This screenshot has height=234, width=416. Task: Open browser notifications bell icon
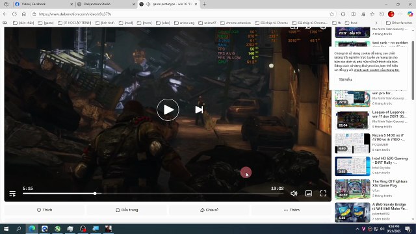coord(363,14)
